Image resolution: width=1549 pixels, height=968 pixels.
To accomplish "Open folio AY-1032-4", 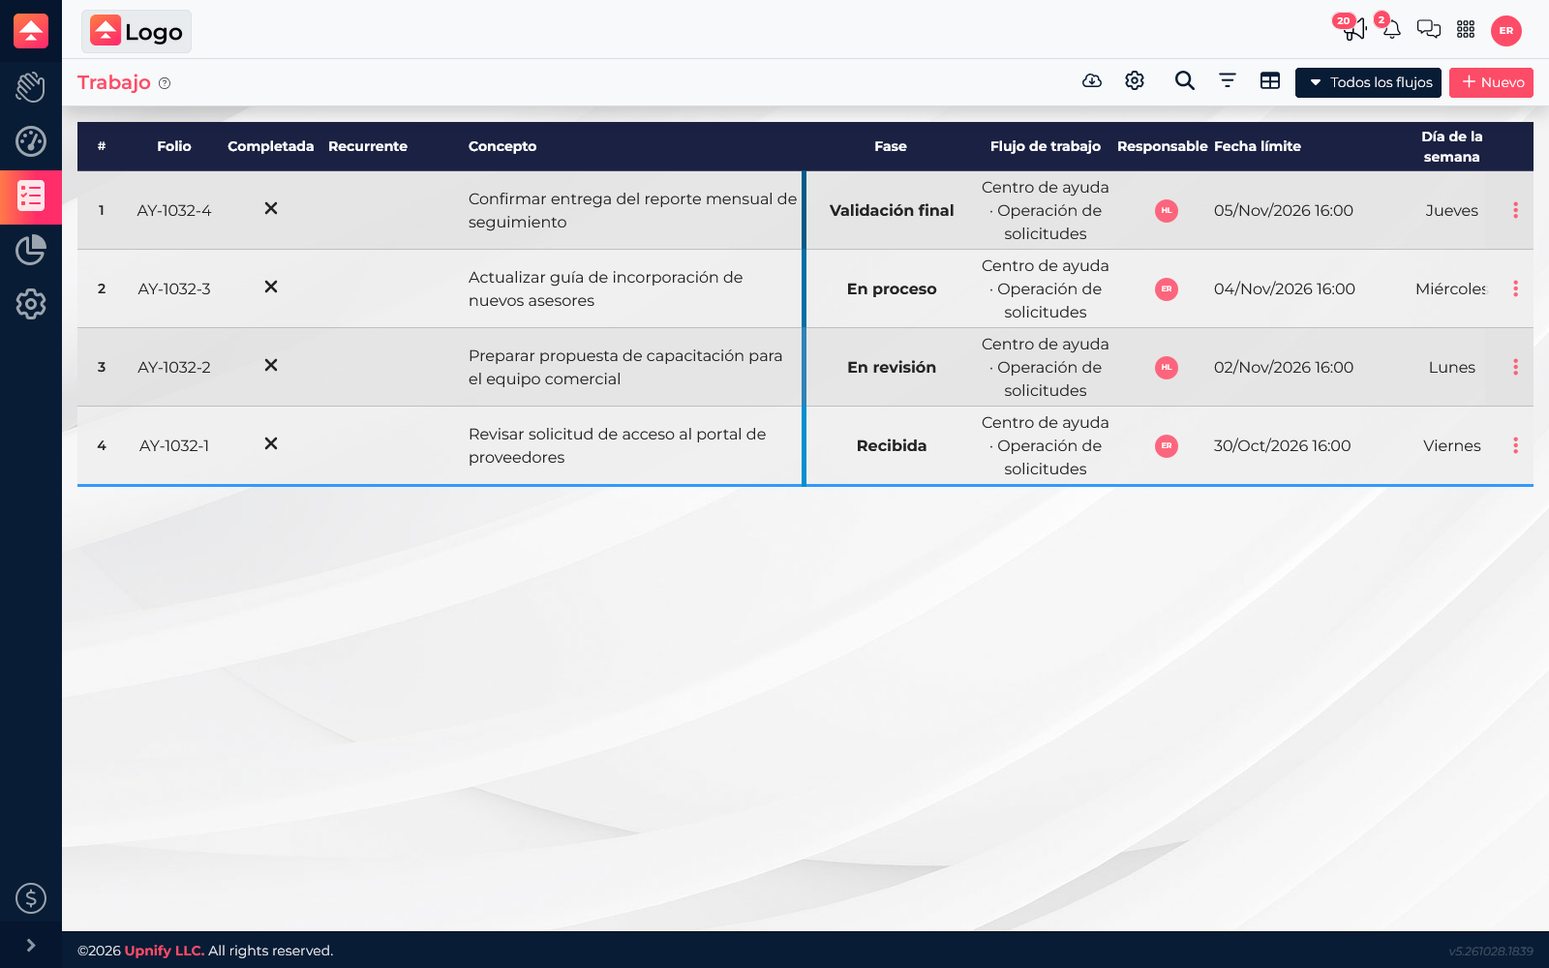I will click(x=174, y=210).
